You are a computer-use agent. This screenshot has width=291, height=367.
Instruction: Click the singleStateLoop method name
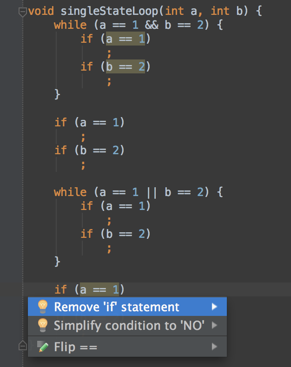[109, 11]
